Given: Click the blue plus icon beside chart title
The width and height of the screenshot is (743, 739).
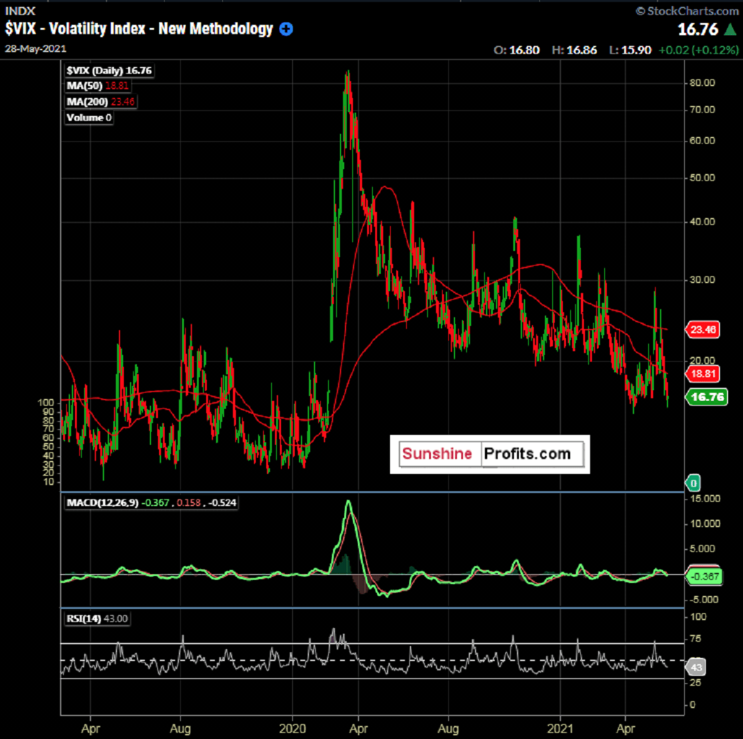Looking at the screenshot, I should coord(286,29).
